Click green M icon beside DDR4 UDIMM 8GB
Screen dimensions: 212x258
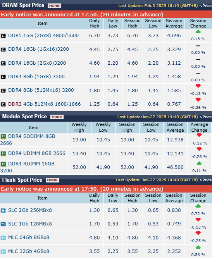tap(3, 153)
